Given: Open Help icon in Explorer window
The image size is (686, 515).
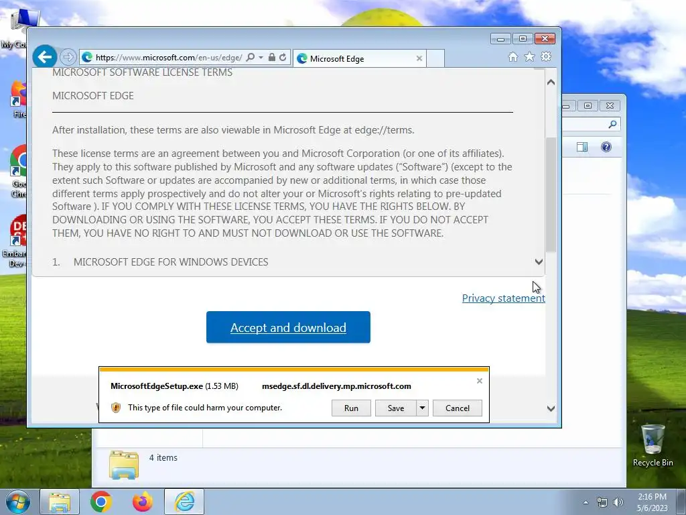Looking at the screenshot, I should [606, 147].
